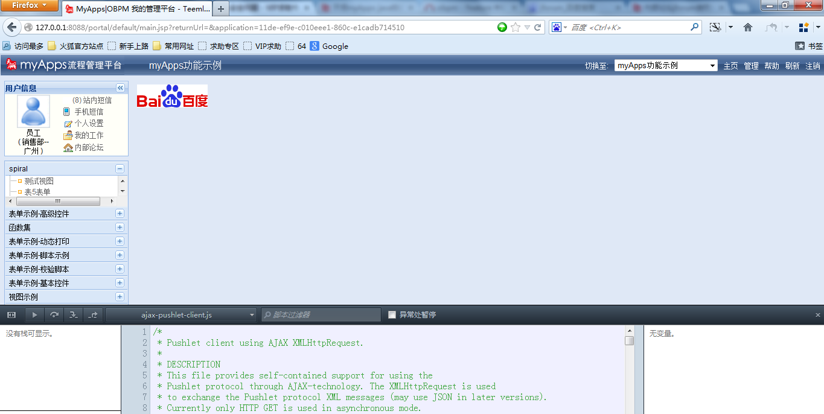
Task: Select the 测试视图 tree item
Action: pos(39,181)
